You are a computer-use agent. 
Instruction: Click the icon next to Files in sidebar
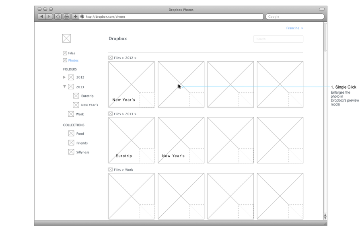(x=65, y=54)
